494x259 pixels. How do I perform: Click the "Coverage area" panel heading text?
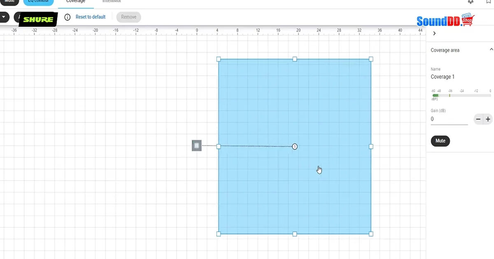coord(445,50)
